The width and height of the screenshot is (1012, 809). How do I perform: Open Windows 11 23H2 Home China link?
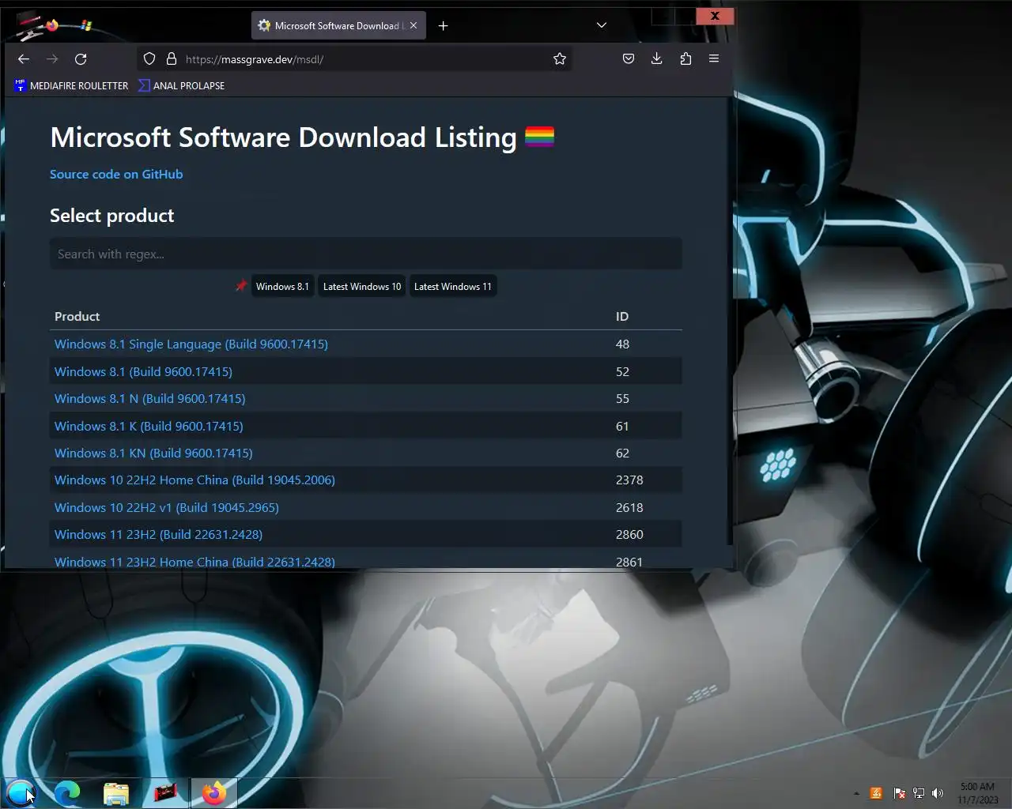click(194, 562)
